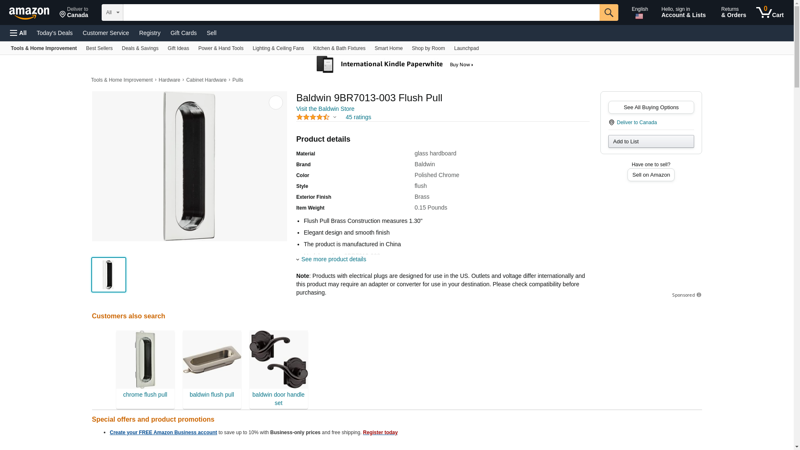Open the All hamburger menu

pos(18,33)
